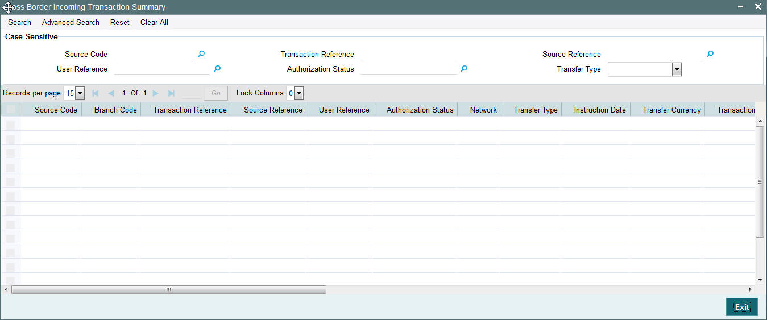This screenshot has height=320, width=767.
Task: Go to next page of records
Action: tap(156, 93)
